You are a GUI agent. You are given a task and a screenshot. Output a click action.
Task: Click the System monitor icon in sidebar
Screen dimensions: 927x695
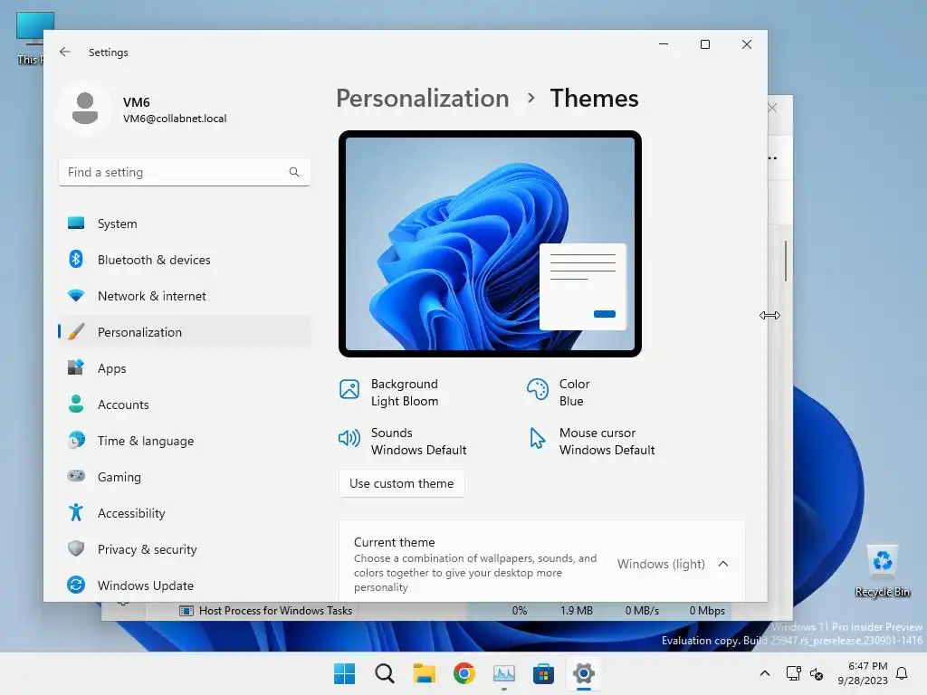point(76,223)
